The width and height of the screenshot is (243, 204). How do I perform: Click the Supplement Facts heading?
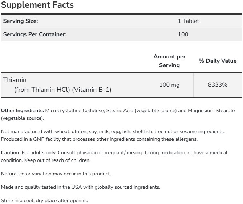(37, 5)
